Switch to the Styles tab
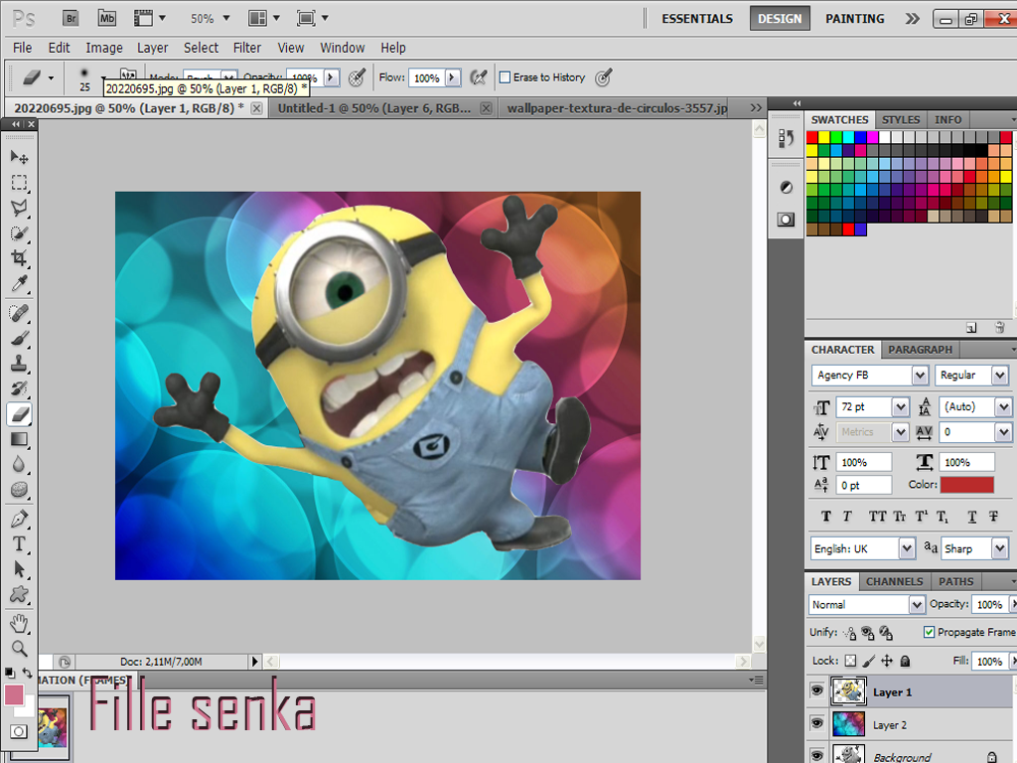This screenshot has width=1017, height=763. pos(900,119)
